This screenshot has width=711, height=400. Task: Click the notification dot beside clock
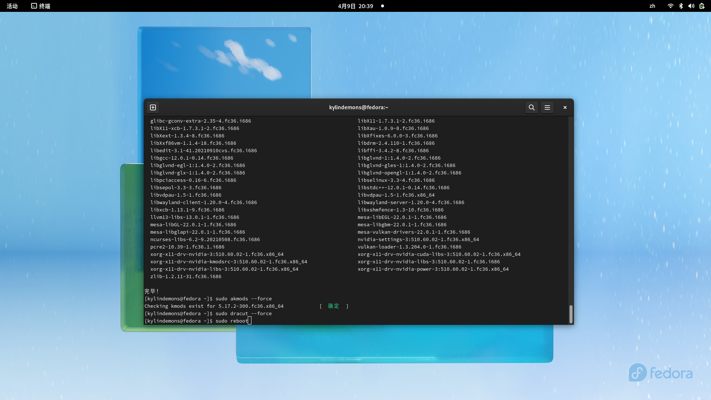pyautogui.click(x=383, y=6)
